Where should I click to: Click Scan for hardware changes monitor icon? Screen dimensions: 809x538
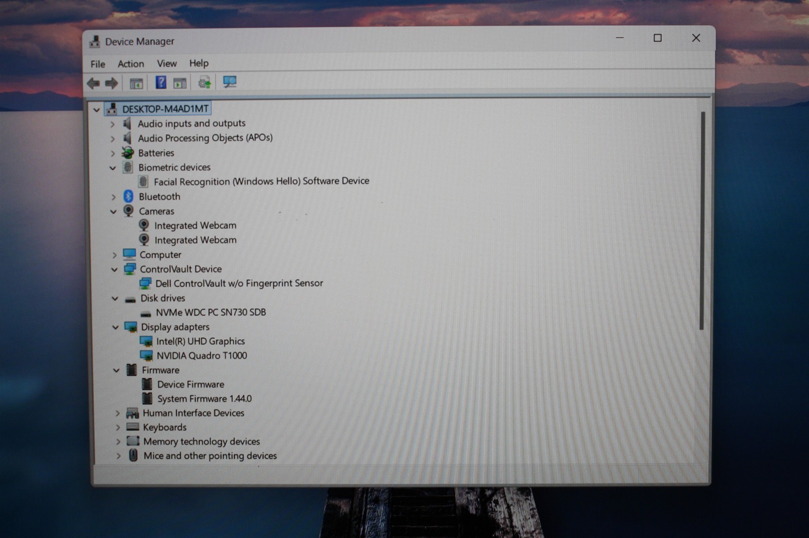[230, 82]
